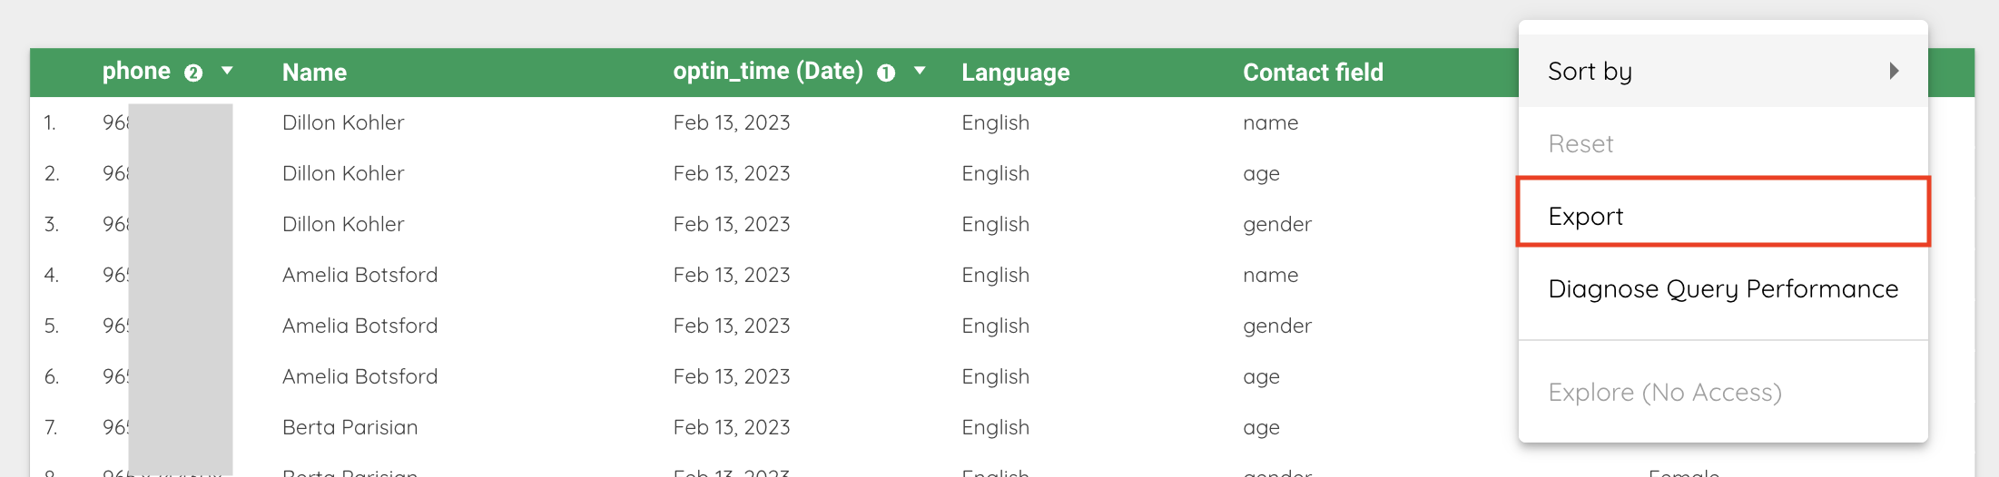
Task: Click row number 1.
Action: [50, 122]
